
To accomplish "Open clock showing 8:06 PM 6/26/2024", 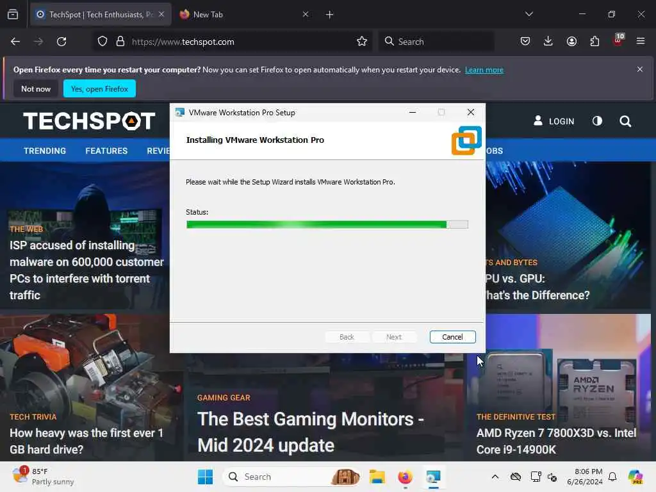I will (x=584, y=477).
